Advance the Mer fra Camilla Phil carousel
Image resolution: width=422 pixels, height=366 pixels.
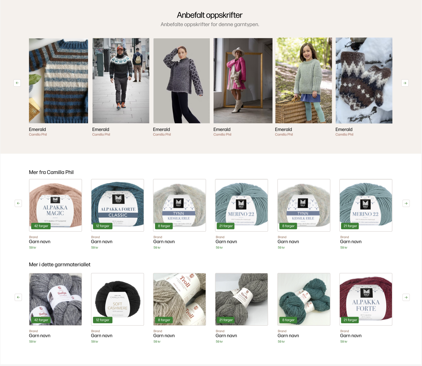406,203
